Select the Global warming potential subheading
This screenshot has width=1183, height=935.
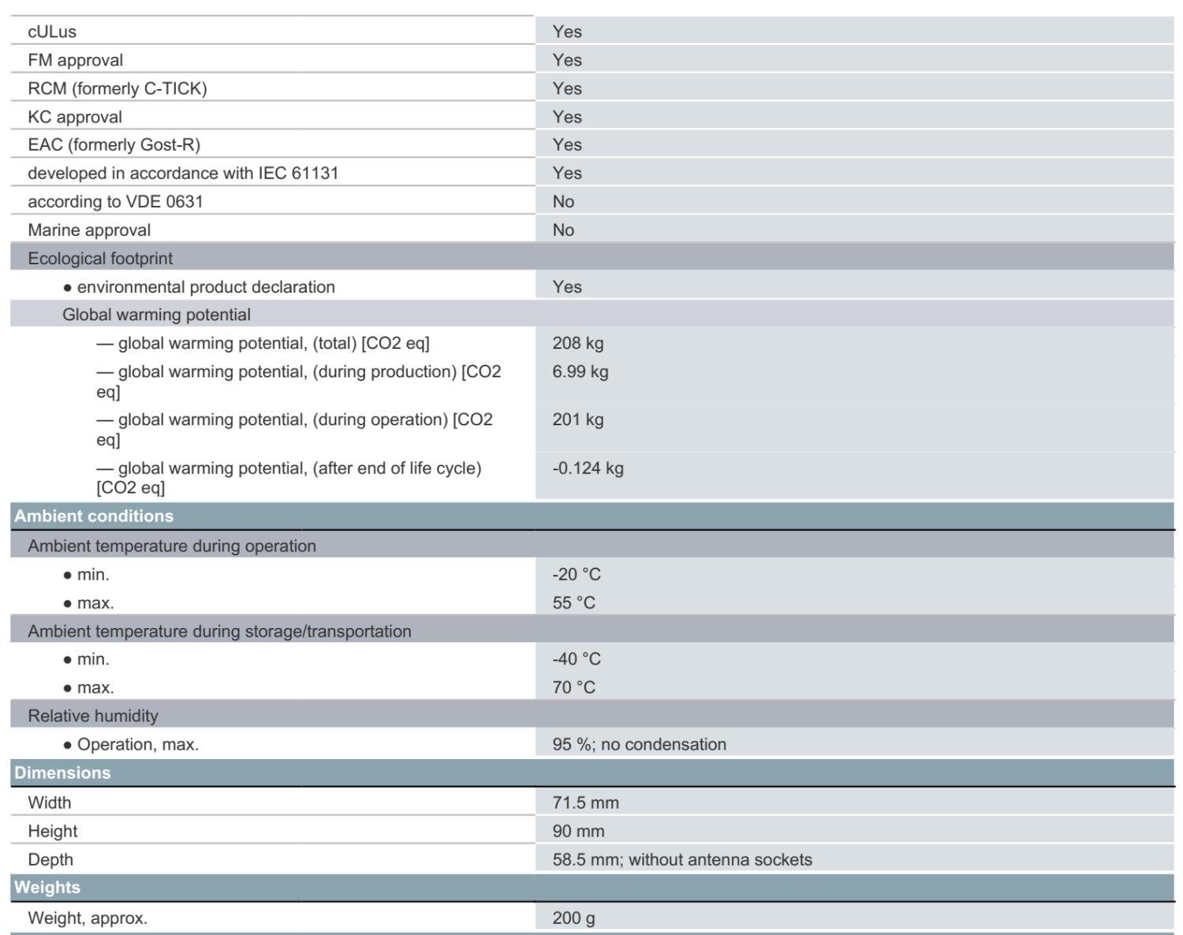[x=156, y=315]
